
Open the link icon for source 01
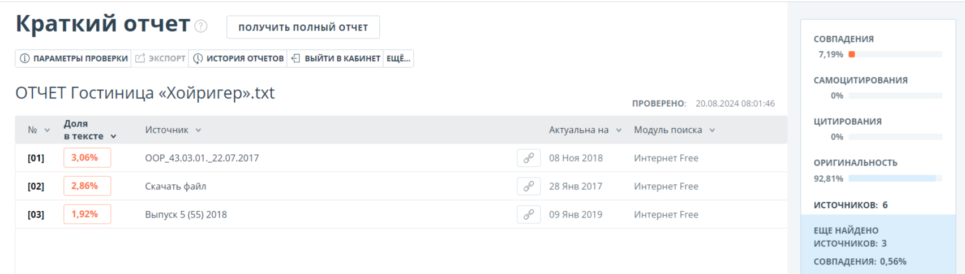coord(529,158)
